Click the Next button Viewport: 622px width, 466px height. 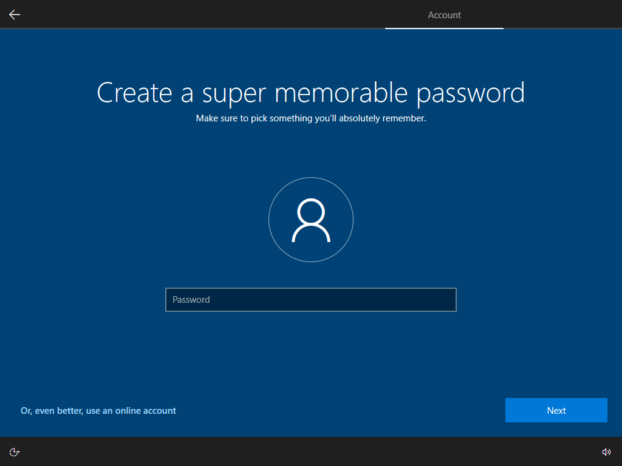[x=556, y=410]
